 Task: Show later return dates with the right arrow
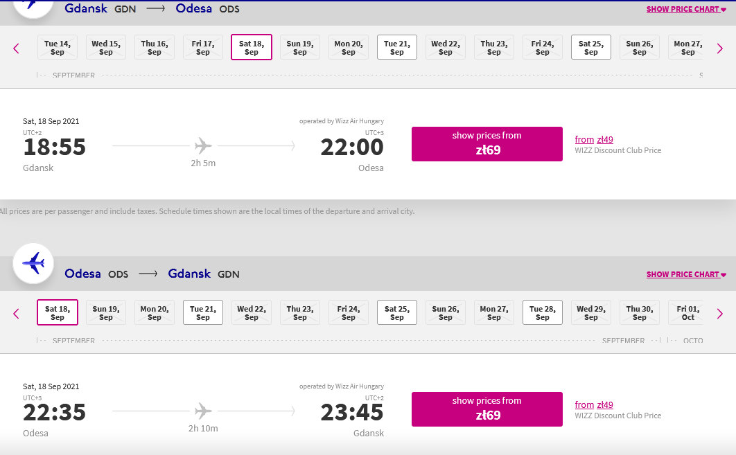pos(719,314)
